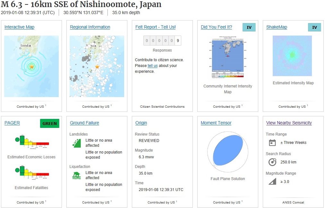The width and height of the screenshot is (325, 208).
Task: Click View Nearby Seismicity link
Action: 289,123
